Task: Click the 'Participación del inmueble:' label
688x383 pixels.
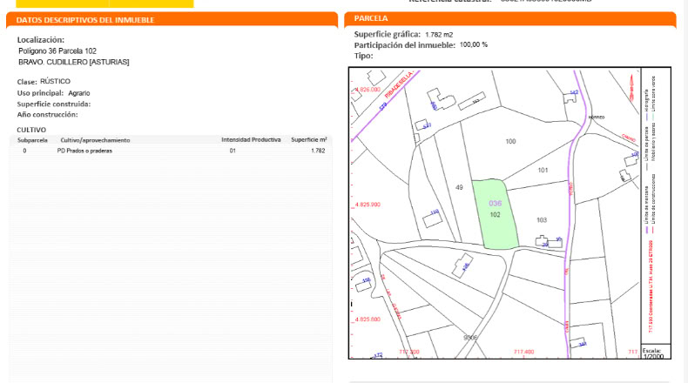Action: click(405, 45)
